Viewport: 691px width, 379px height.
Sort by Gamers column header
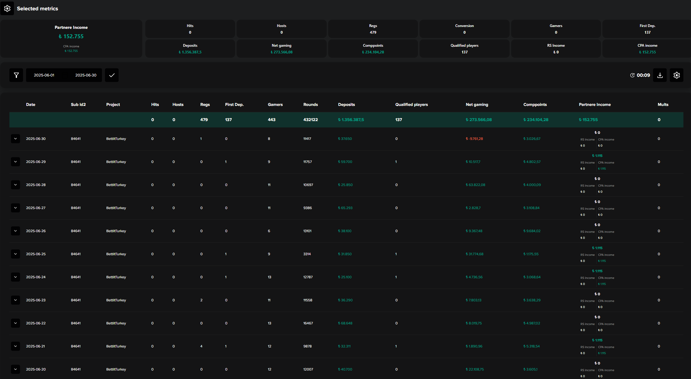[x=275, y=104]
